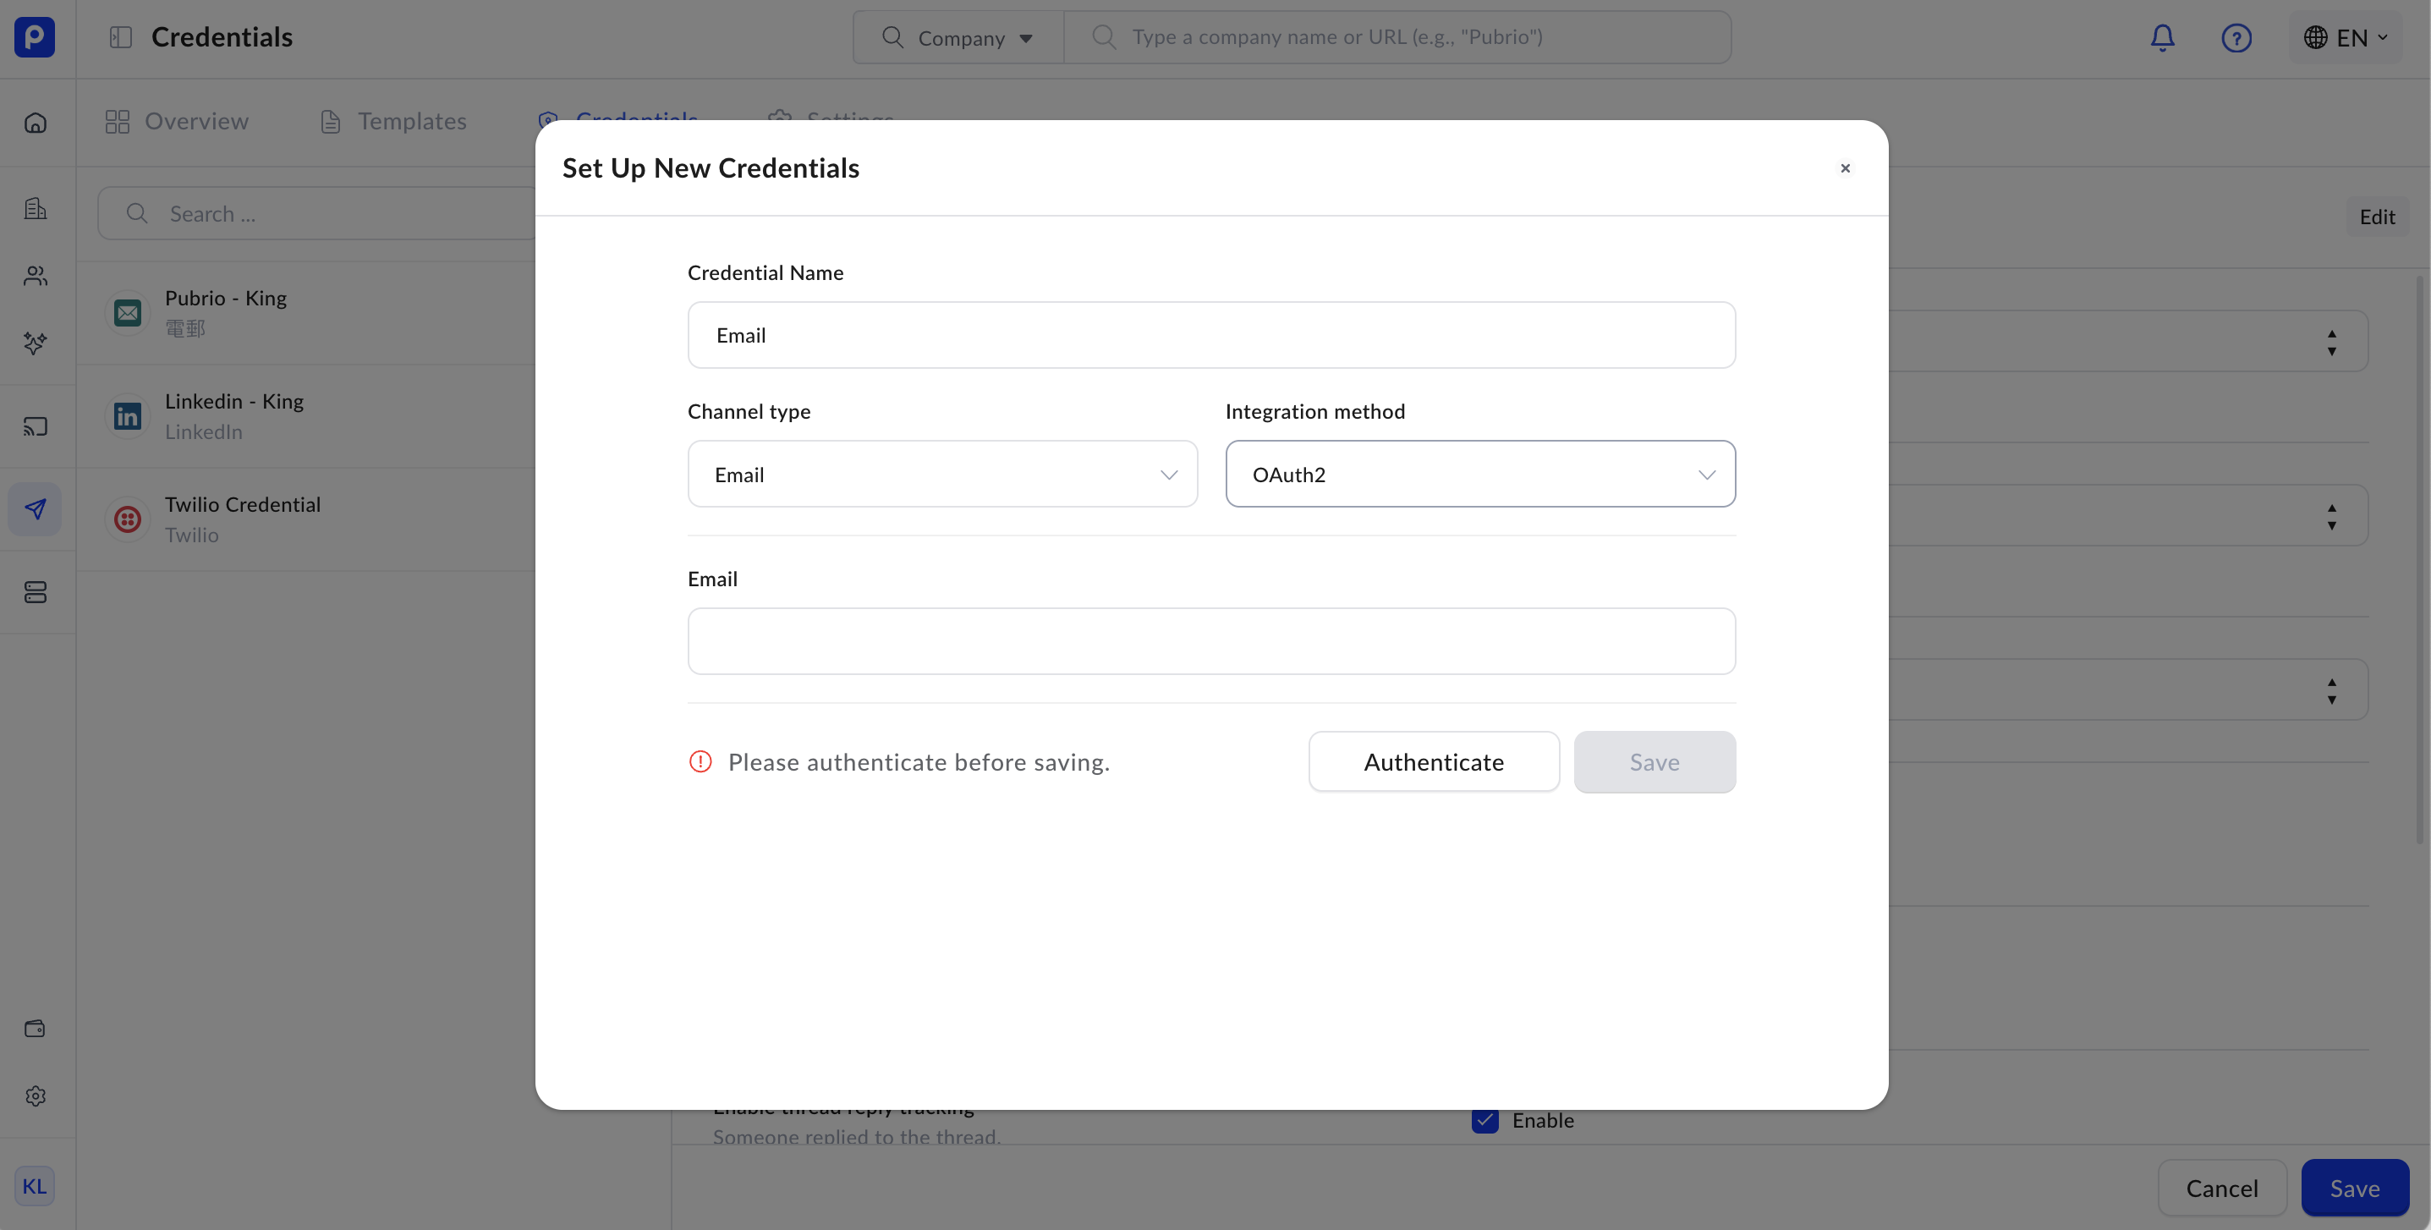Click the settings gear in sidebar

click(36, 1096)
